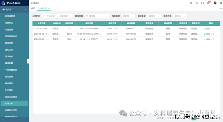Open the 组织形式 dropdown
The height and width of the screenshot is (122, 223).
(x=180, y=16)
